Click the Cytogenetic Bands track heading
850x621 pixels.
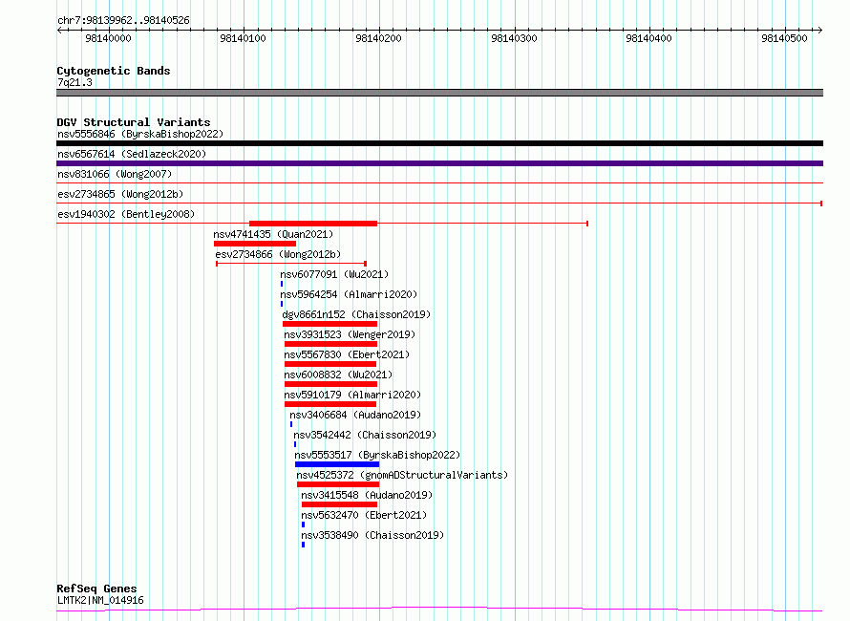pyautogui.click(x=114, y=71)
